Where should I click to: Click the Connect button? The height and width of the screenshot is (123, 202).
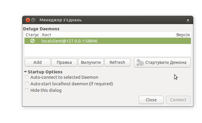[x=178, y=100]
